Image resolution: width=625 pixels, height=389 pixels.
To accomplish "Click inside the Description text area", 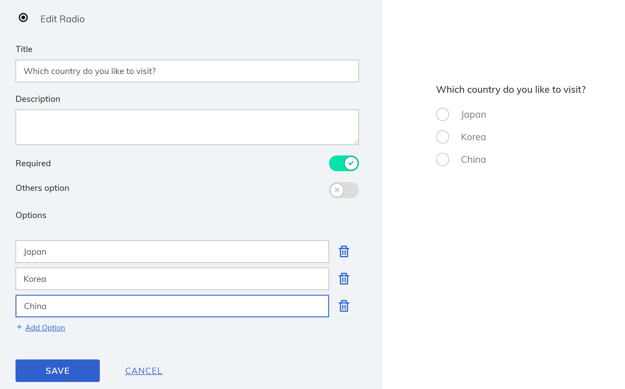I will coord(187,127).
